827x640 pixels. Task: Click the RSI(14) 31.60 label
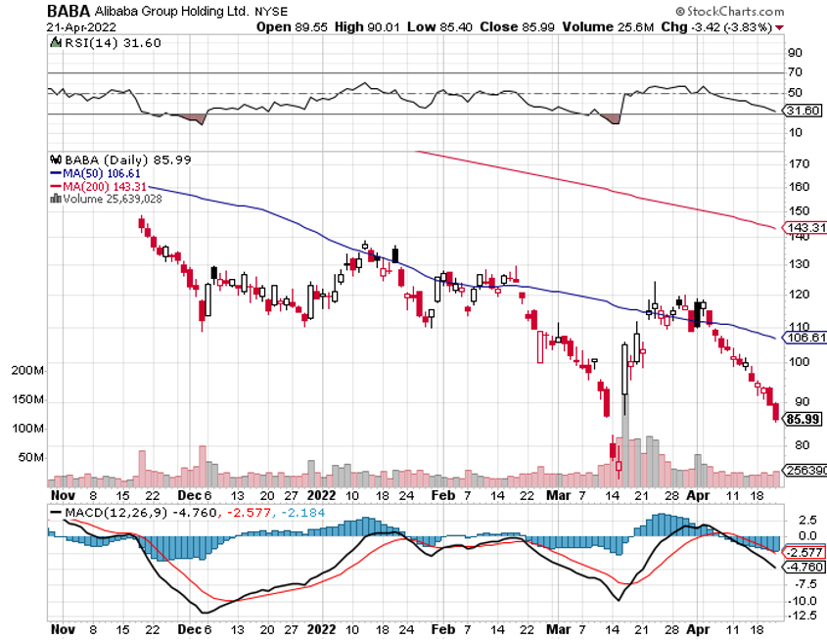tap(113, 43)
